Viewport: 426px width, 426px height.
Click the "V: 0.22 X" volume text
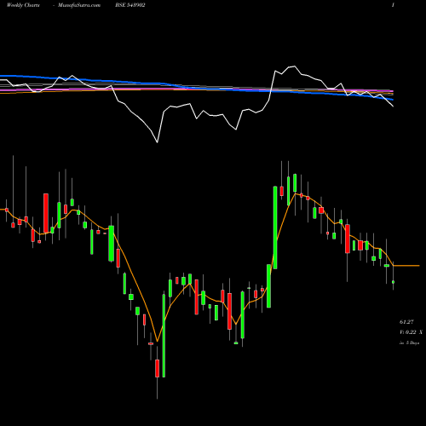(411, 331)
